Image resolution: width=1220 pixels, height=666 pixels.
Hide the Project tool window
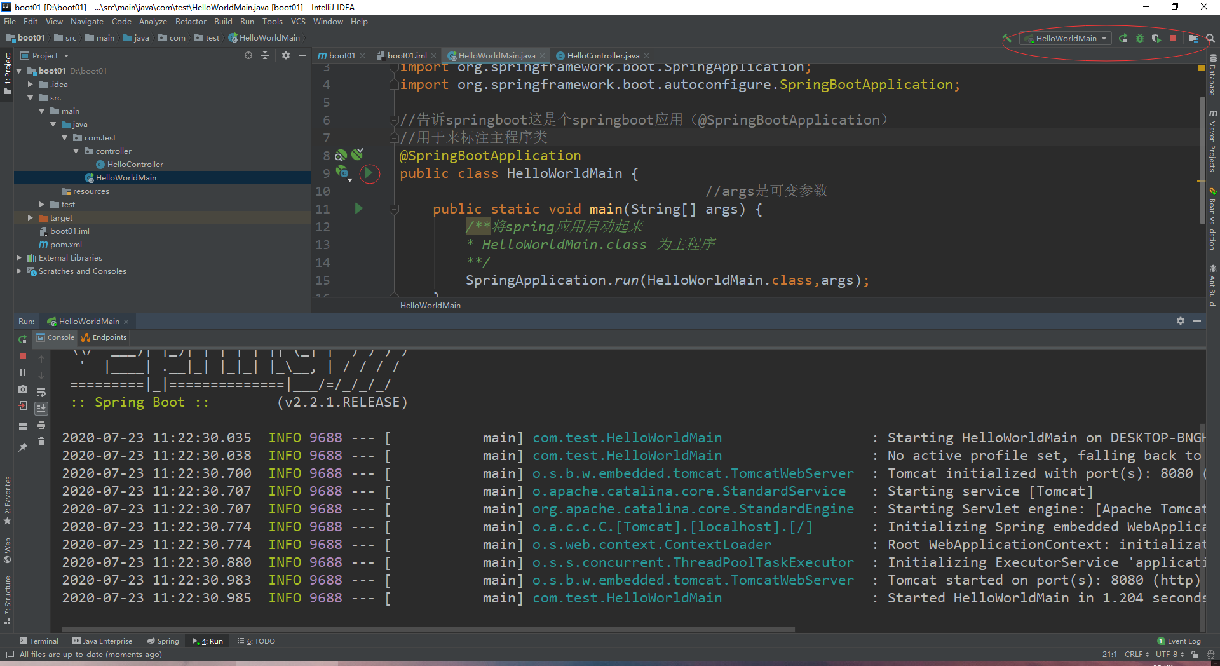[302, 55]
